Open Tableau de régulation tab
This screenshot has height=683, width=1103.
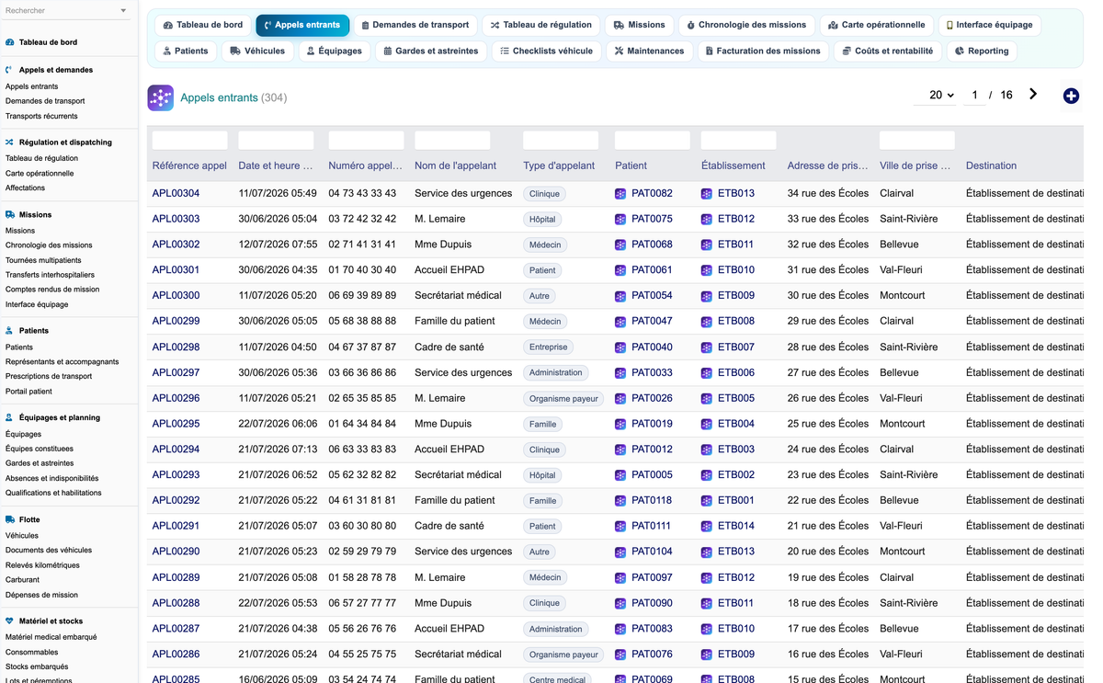pyautogui.click(x=541, y=25)
